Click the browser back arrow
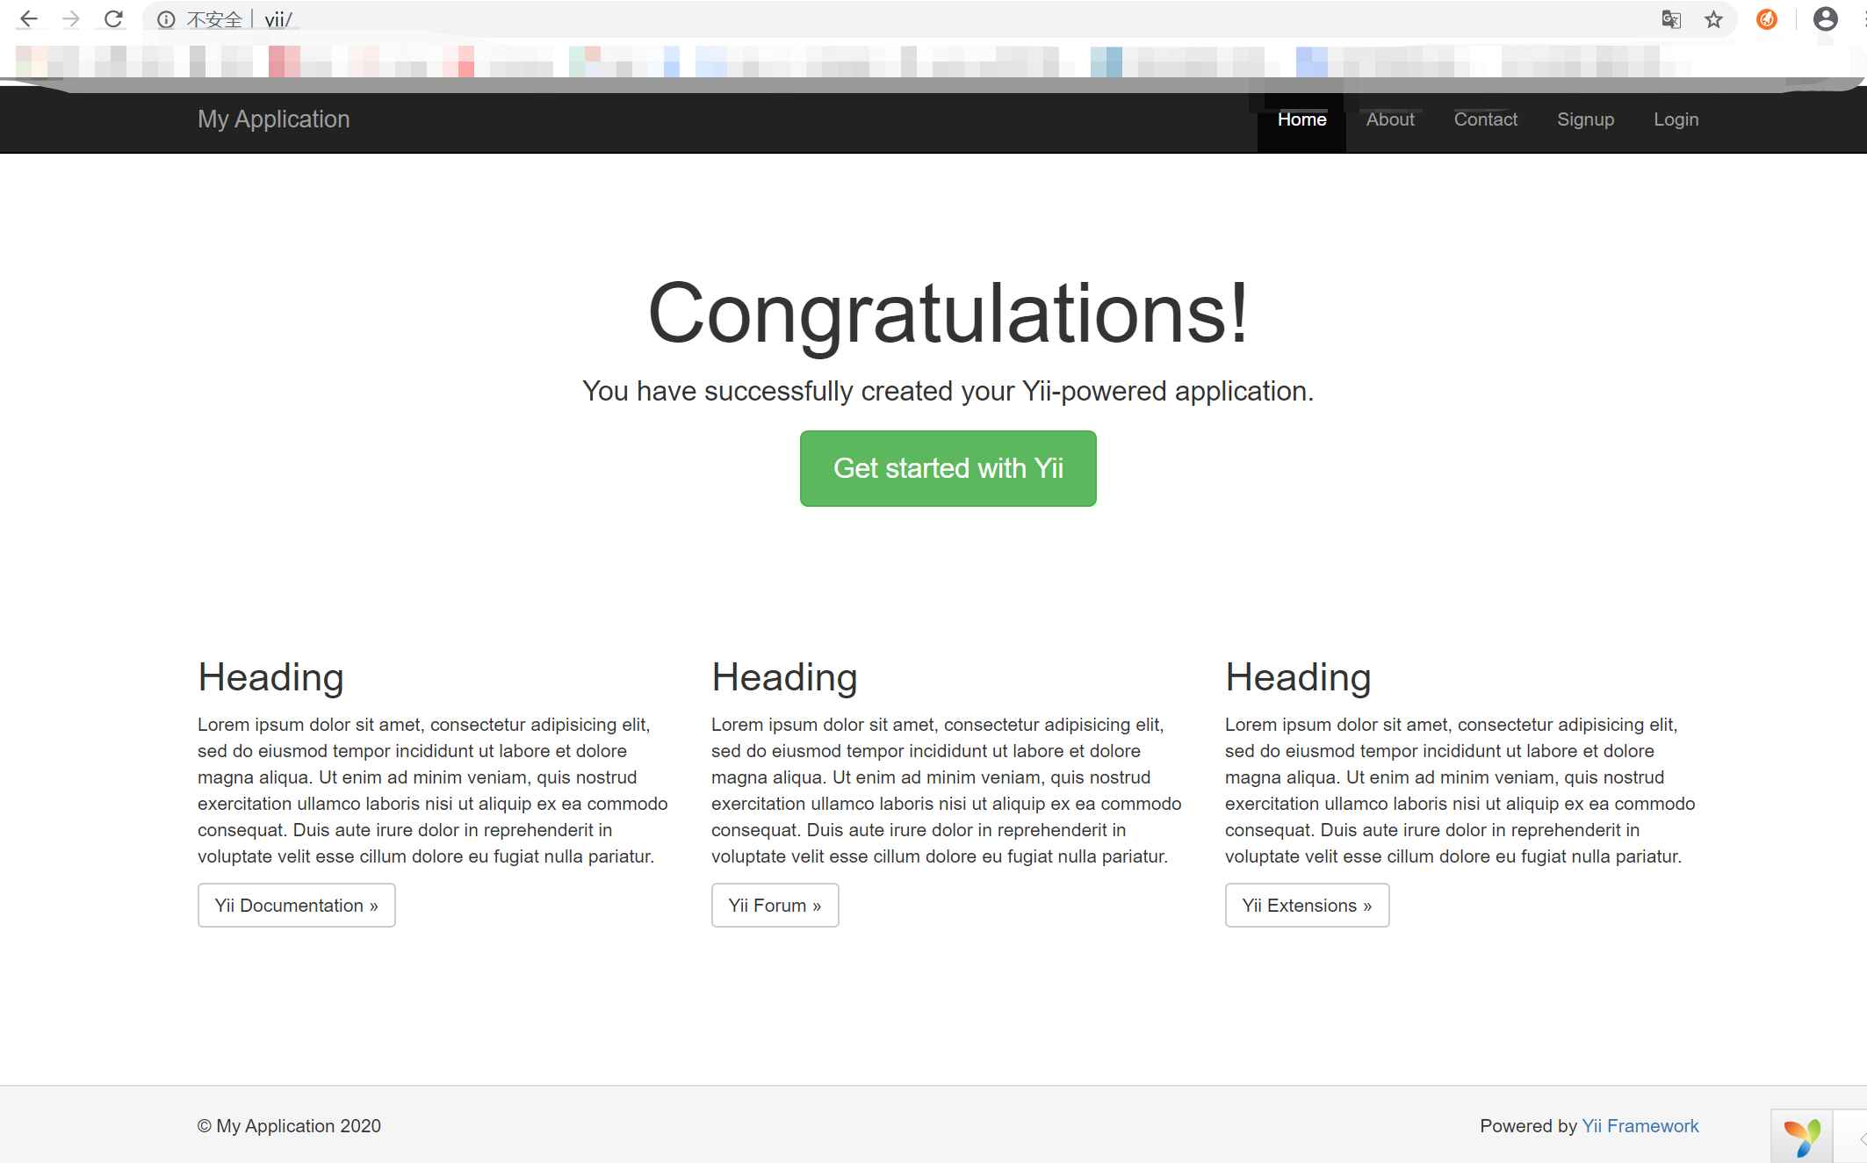The height and width of the screenshot is (1163, 1867). [28, 19]
